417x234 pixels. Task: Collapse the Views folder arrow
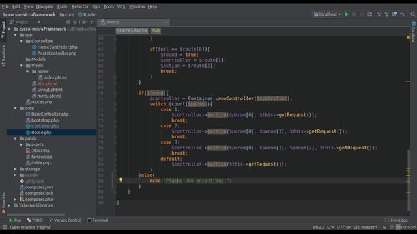coord(22,66)
